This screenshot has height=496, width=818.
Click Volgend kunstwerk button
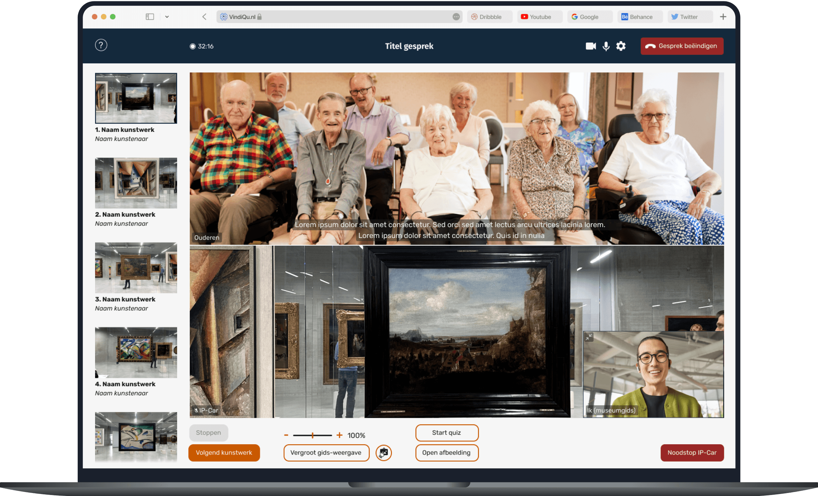coord(224,453)
